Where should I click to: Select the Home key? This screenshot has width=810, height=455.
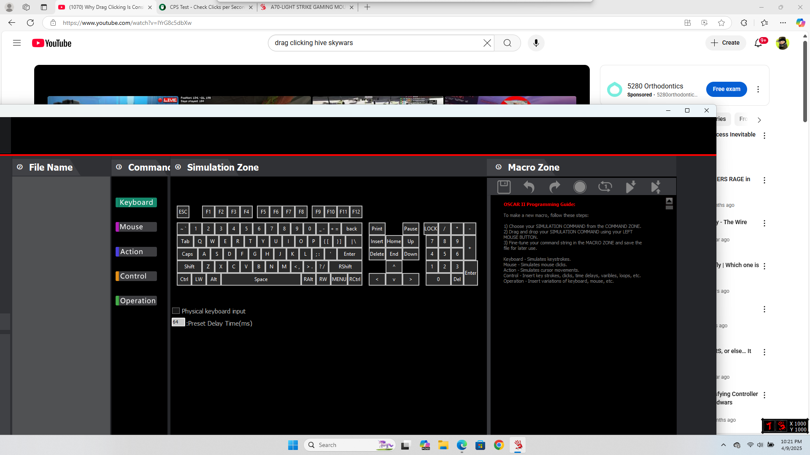pos(394,241)
